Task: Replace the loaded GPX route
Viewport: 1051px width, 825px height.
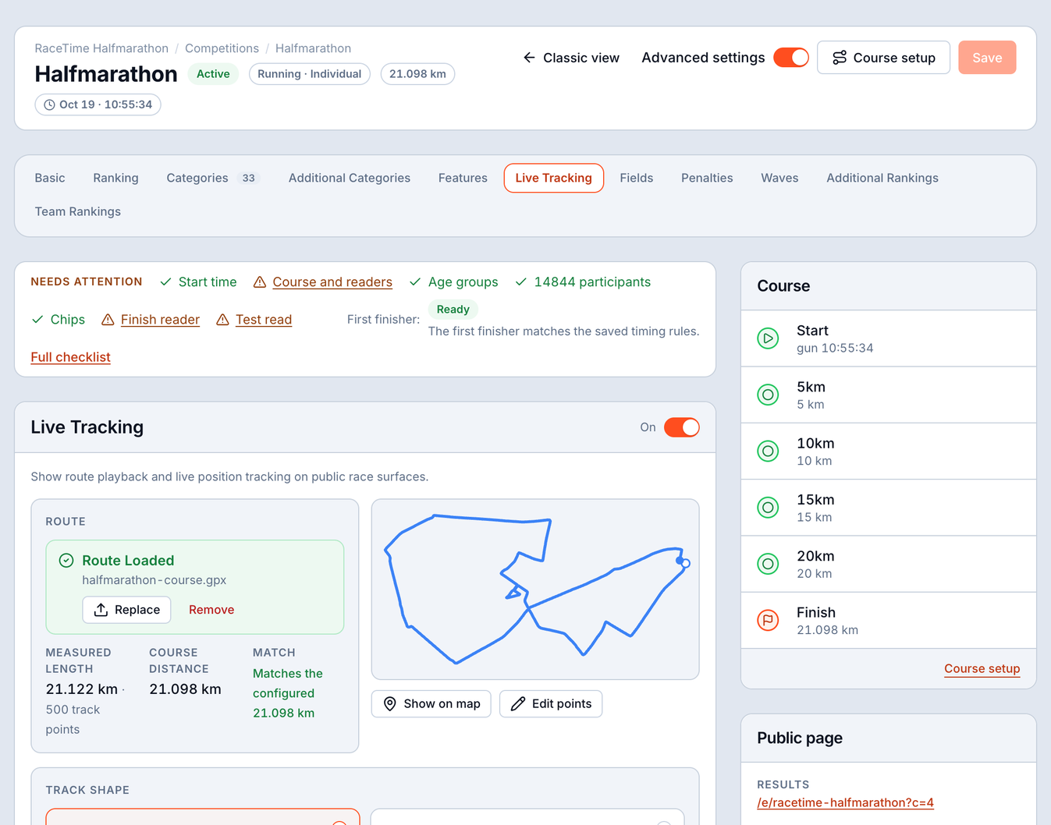Action: point(126,610)
